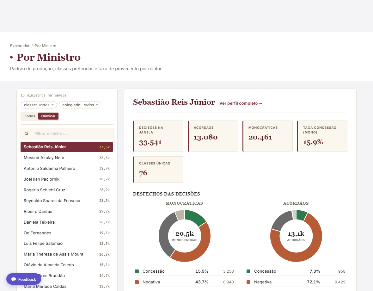The width and height of the screenshot is (373, 291).
Task: Pick Ribeiro Dantas in the list
Action: (67, 211)
